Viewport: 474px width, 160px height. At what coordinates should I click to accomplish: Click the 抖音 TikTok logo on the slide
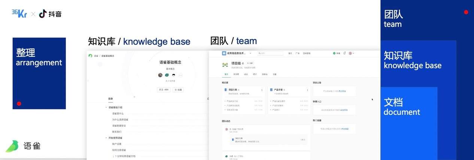point(50,14)
